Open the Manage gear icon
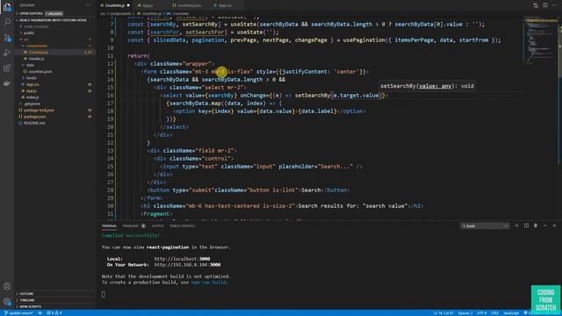Viewport: 562px width, 316px height. point(7,301)
